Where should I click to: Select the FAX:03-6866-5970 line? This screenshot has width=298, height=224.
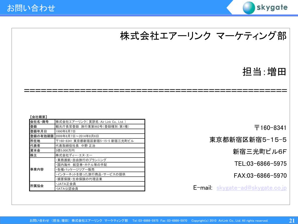(260, 175)
